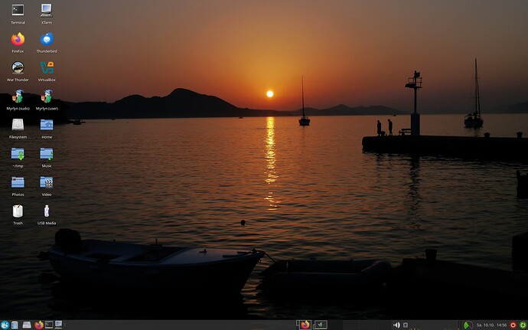This screenshot has width=528, height=330.
Task: Click the green CPU monitor tray icon
Action: [x=468, y=325]
